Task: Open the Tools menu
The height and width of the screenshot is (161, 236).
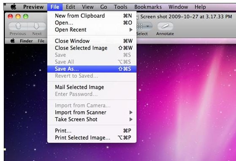Action: coord(121,7)
